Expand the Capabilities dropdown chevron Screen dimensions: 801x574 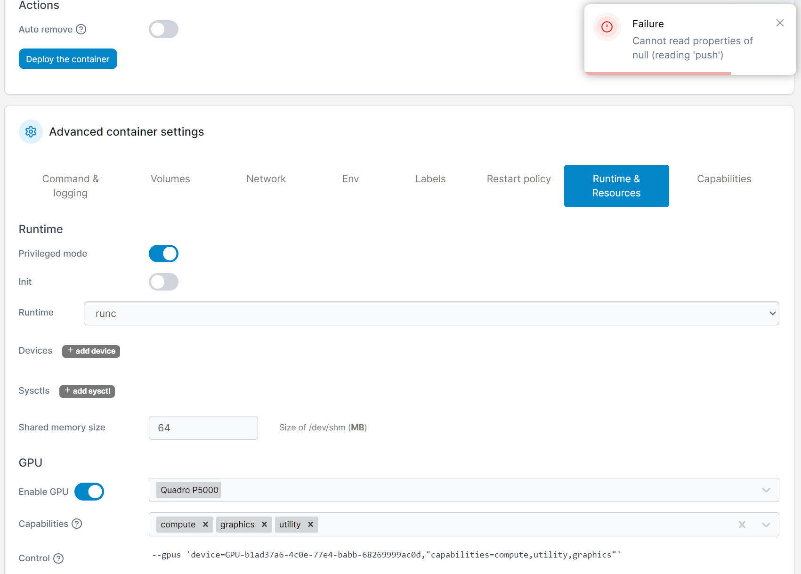click(766, 524)
